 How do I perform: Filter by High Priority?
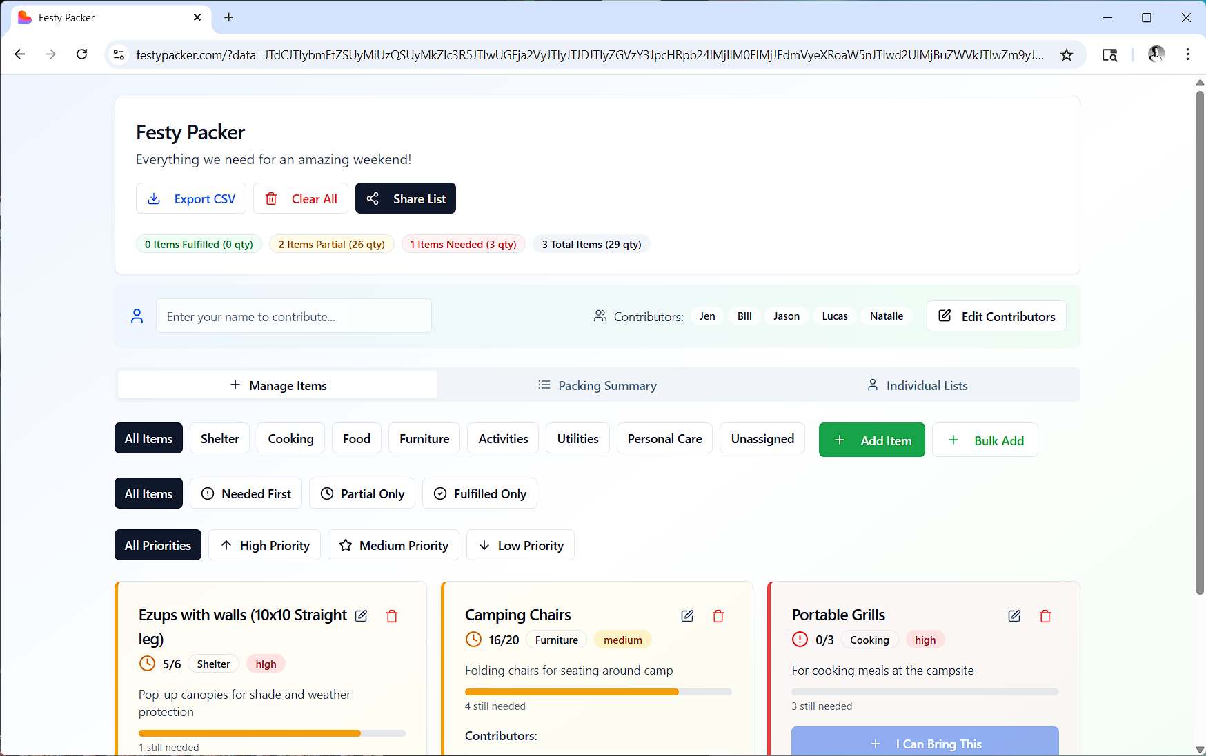pyautogui.click(x=264, y=545)
